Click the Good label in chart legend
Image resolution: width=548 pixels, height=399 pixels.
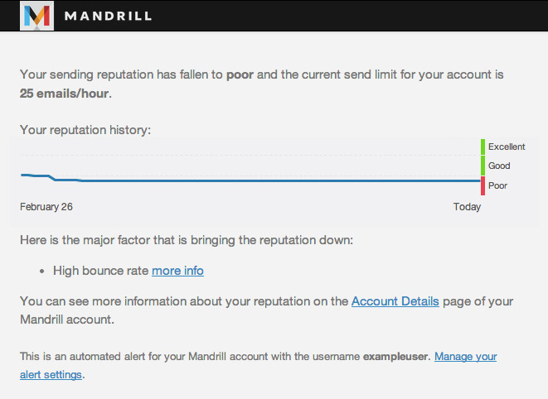[499, 166]
